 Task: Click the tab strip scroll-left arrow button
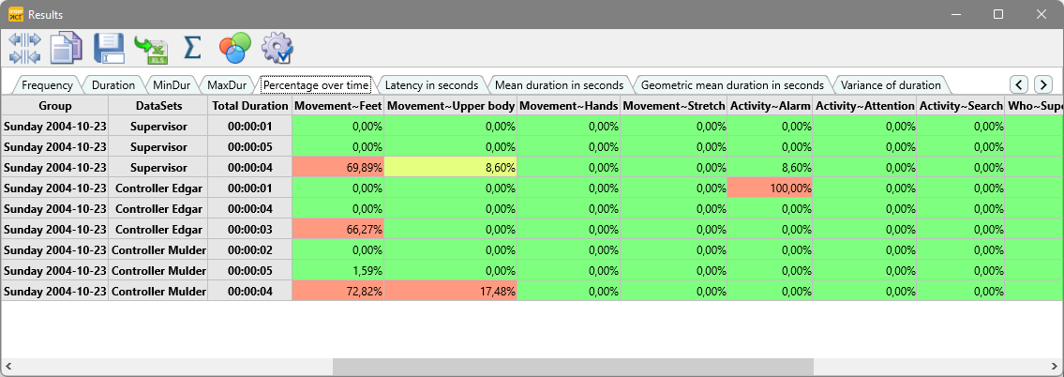click(x=1019, y=85)
